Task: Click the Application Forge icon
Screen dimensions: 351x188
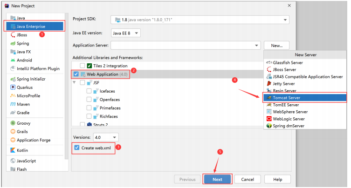Action: pos(13,140)
